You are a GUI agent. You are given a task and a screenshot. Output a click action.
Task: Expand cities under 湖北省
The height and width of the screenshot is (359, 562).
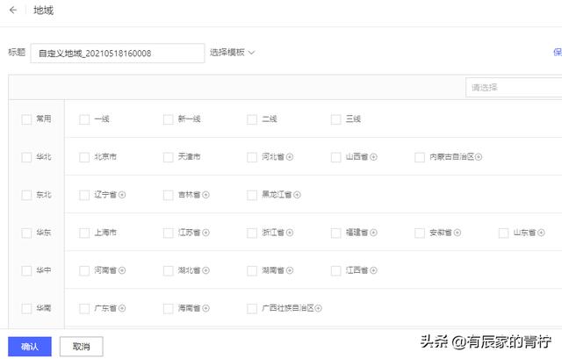coord(205,270)
